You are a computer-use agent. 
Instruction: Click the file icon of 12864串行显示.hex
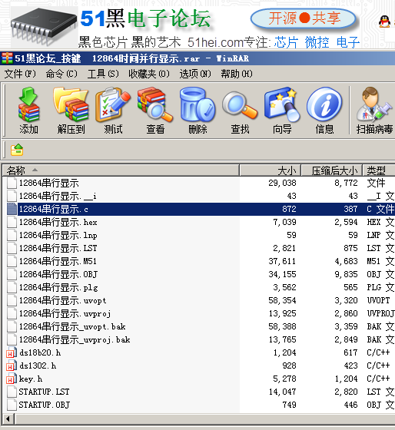(x=12, y=222)
